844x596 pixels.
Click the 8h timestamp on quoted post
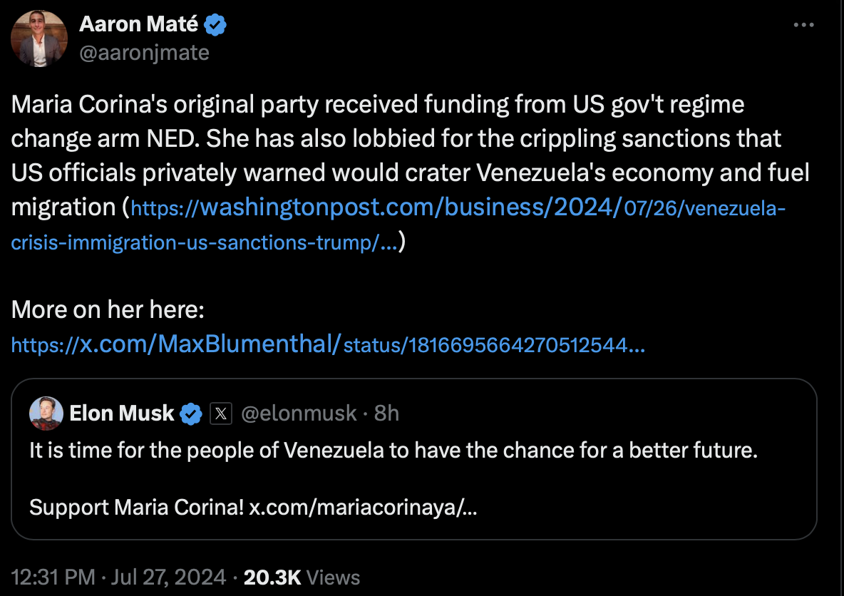point(386,413)
